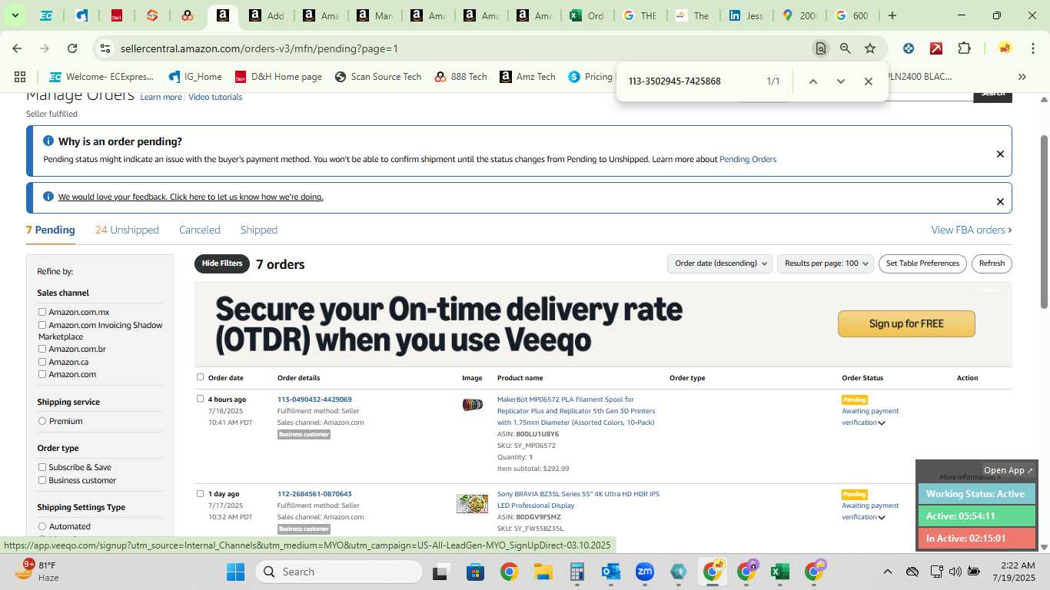Open the tab search dropdown arrow

point(15,15)
